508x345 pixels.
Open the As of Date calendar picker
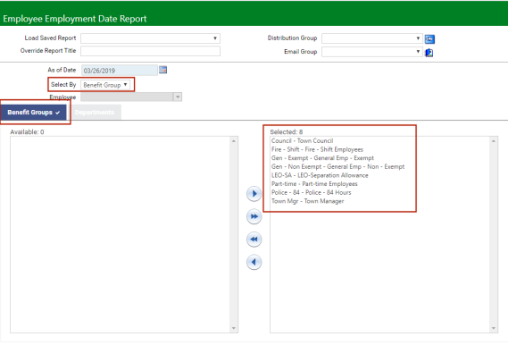[x=162, y=70]
